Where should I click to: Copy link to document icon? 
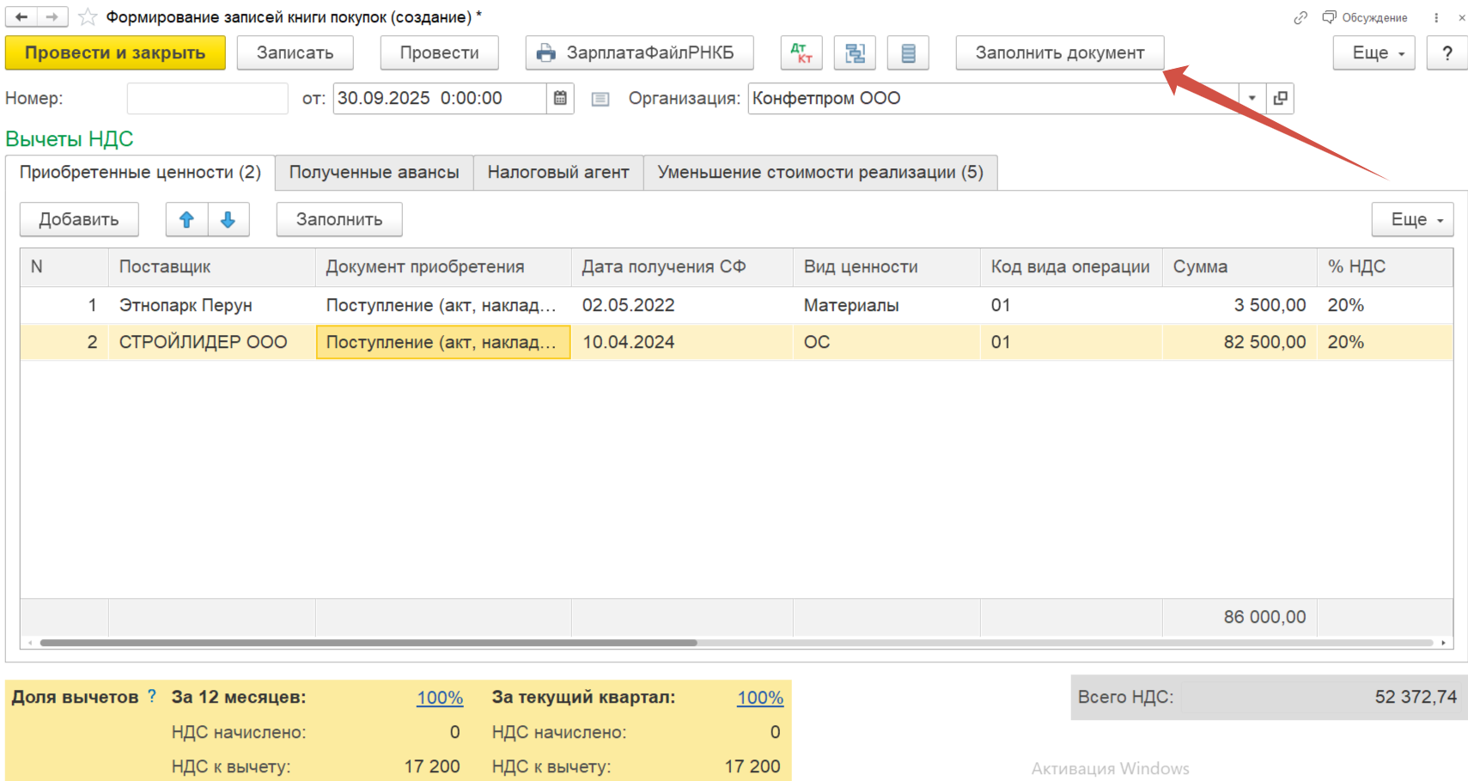coord(1300,17)
